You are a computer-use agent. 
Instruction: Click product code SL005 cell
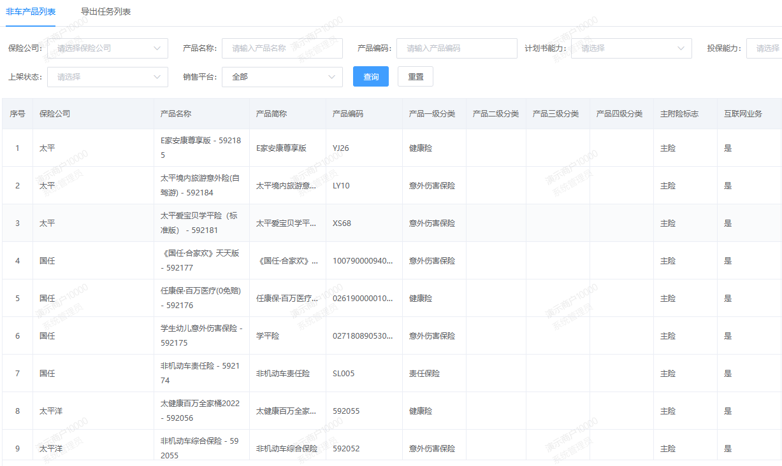click(x=344, y=374)
